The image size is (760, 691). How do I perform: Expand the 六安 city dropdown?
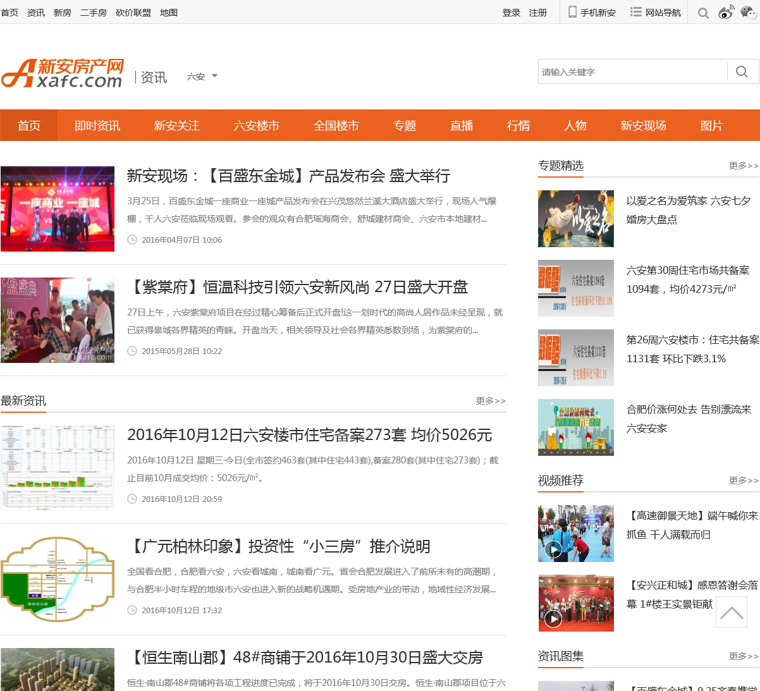(x=202, y=76)
